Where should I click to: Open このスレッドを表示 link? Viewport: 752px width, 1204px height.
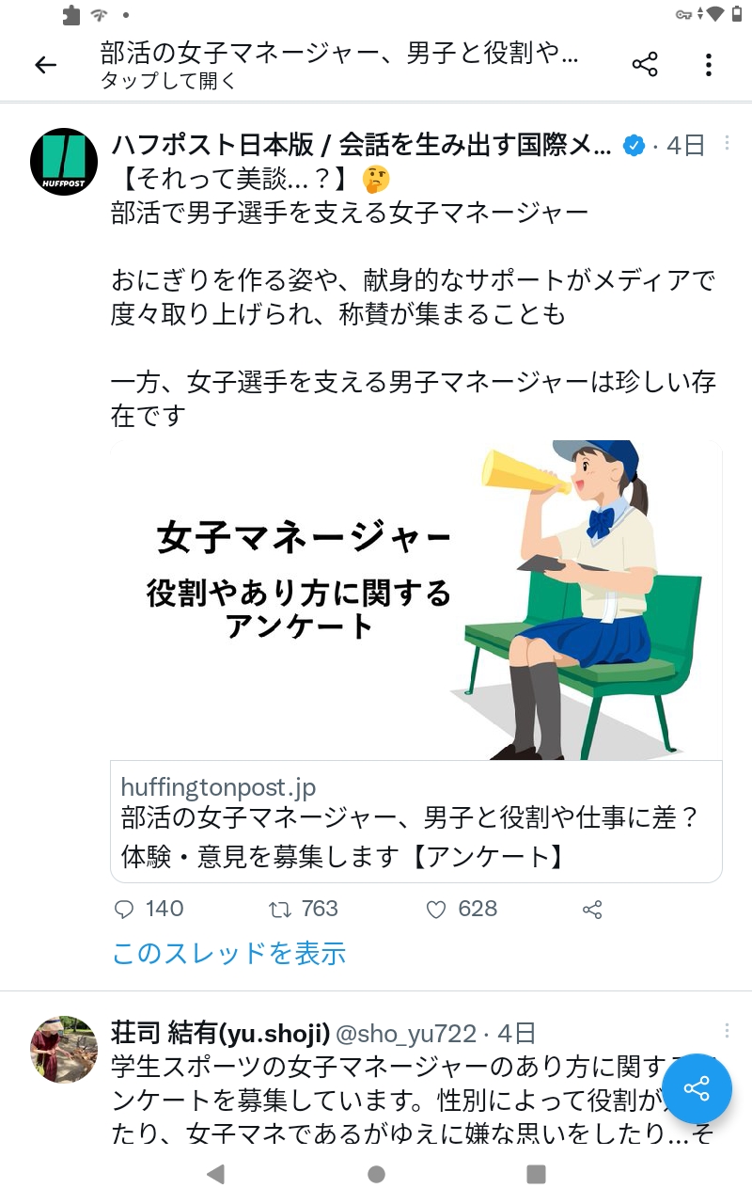click(x=228, y=953)
